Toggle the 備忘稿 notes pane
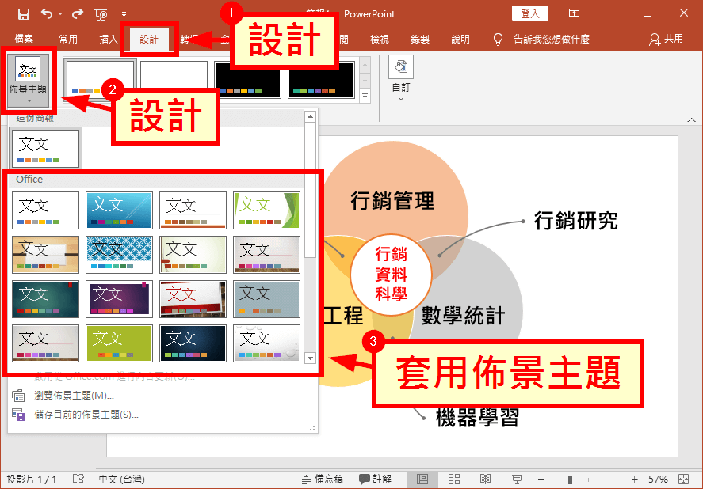The image size is (703, 489). point(322,480)
